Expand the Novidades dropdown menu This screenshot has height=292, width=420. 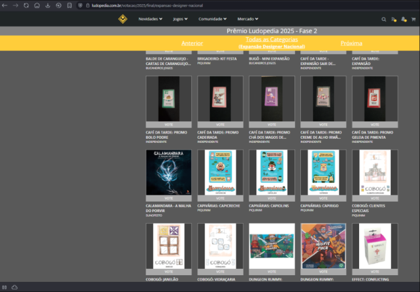(x=150, y=19)
